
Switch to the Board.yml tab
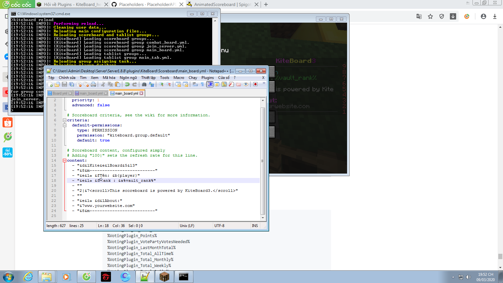pos(59,93)
